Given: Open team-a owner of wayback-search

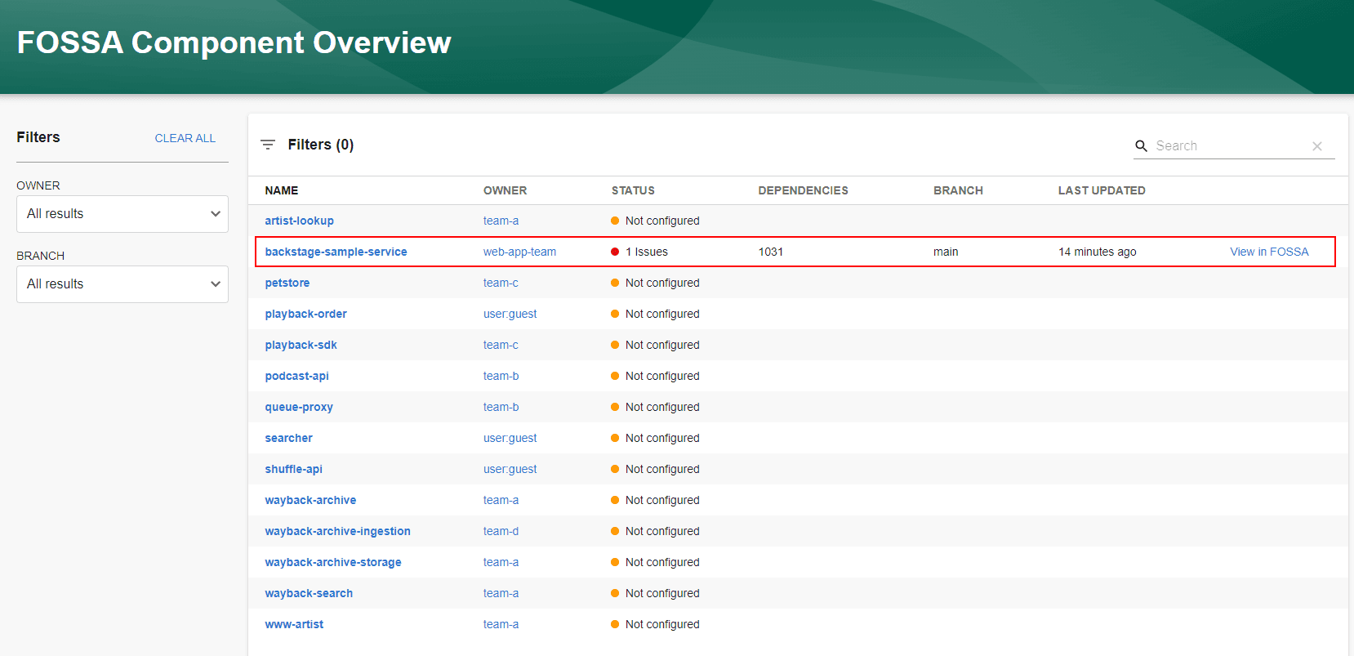Looking at the screenshot, I should coord(501,593).
